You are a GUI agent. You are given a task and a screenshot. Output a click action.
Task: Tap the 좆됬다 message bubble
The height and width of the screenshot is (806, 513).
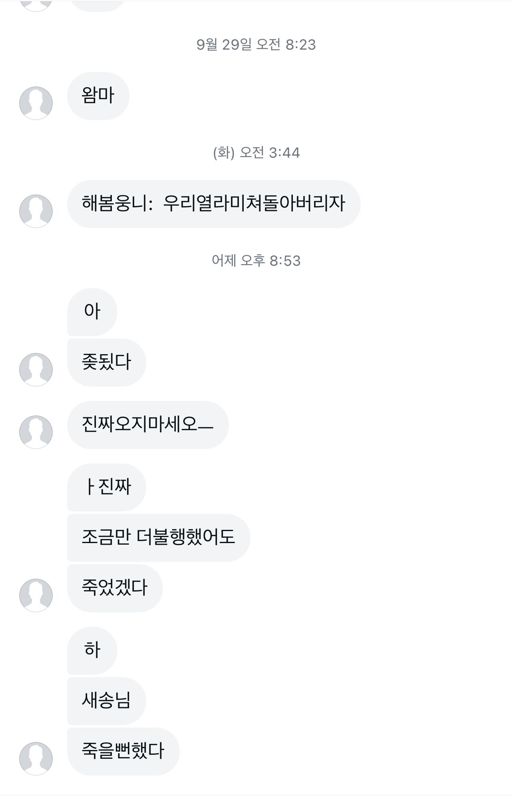point(106,362)
